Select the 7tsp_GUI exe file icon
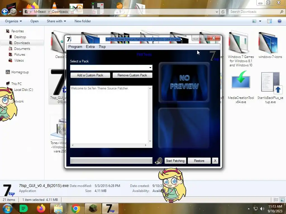 [58, 87]
